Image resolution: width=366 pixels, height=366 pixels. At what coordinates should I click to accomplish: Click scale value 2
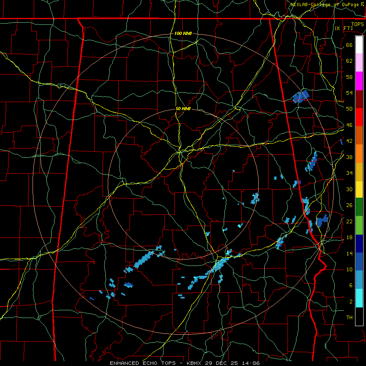[x=351, y=302]
